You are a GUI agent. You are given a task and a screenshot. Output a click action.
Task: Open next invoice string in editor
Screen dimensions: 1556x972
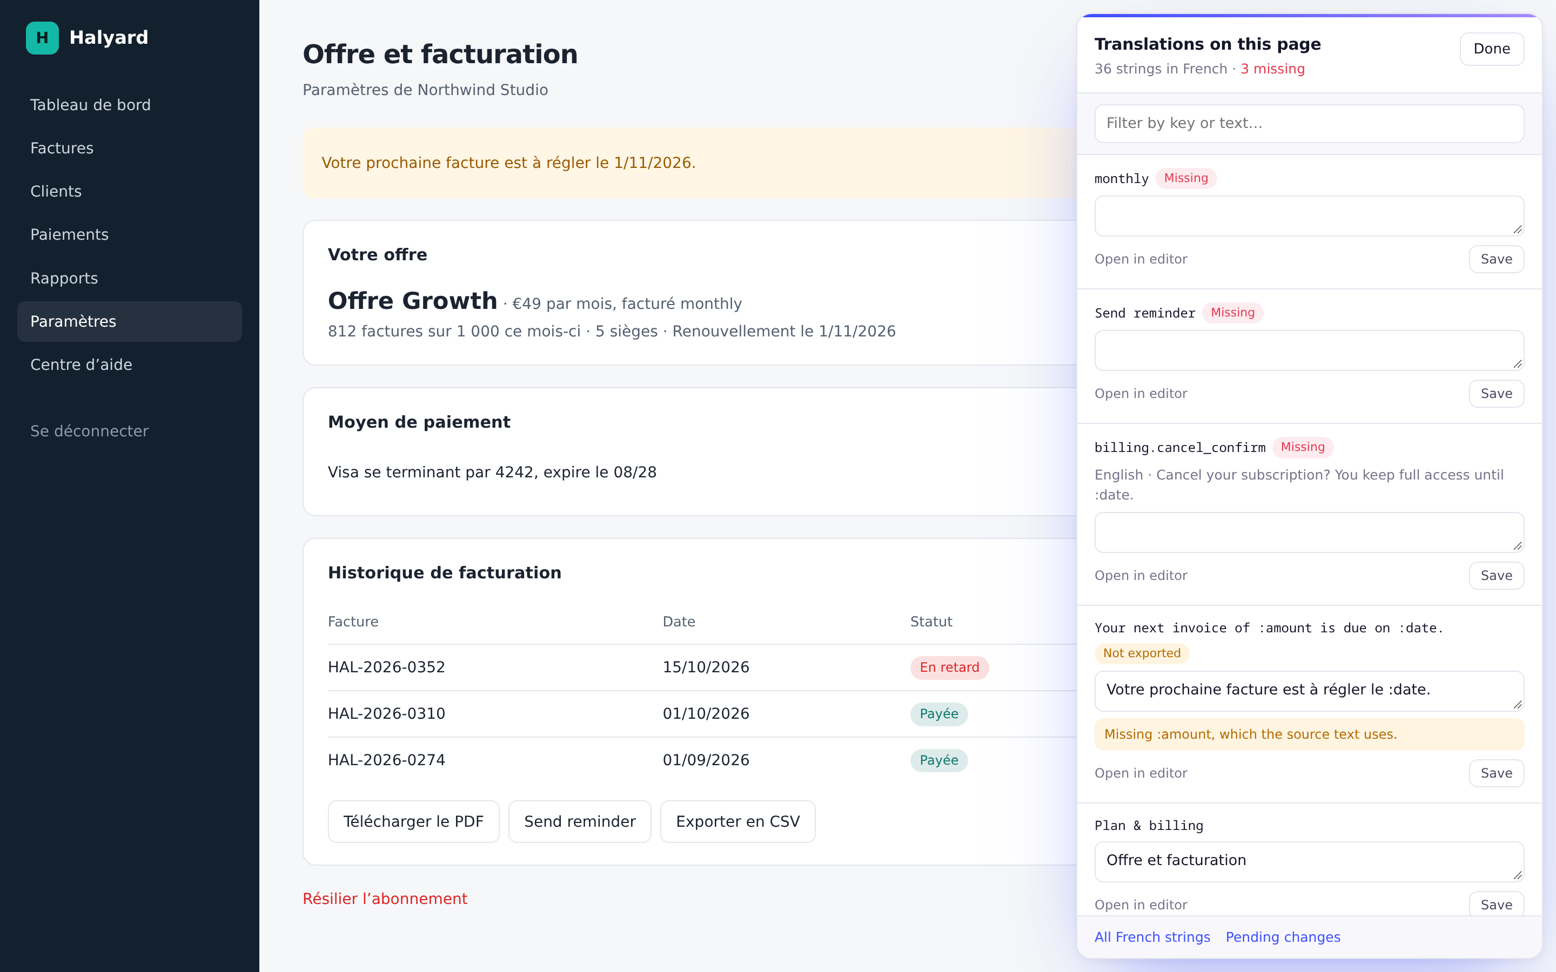pyautogui.click(x=1141, y=773)
